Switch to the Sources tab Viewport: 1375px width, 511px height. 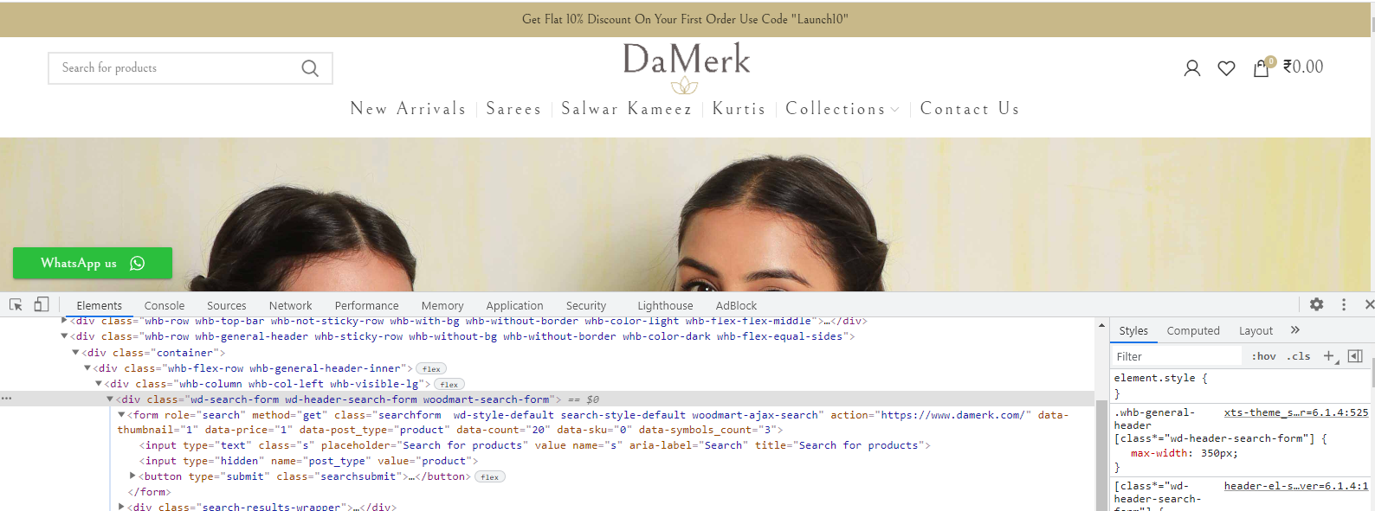point(227,305)
